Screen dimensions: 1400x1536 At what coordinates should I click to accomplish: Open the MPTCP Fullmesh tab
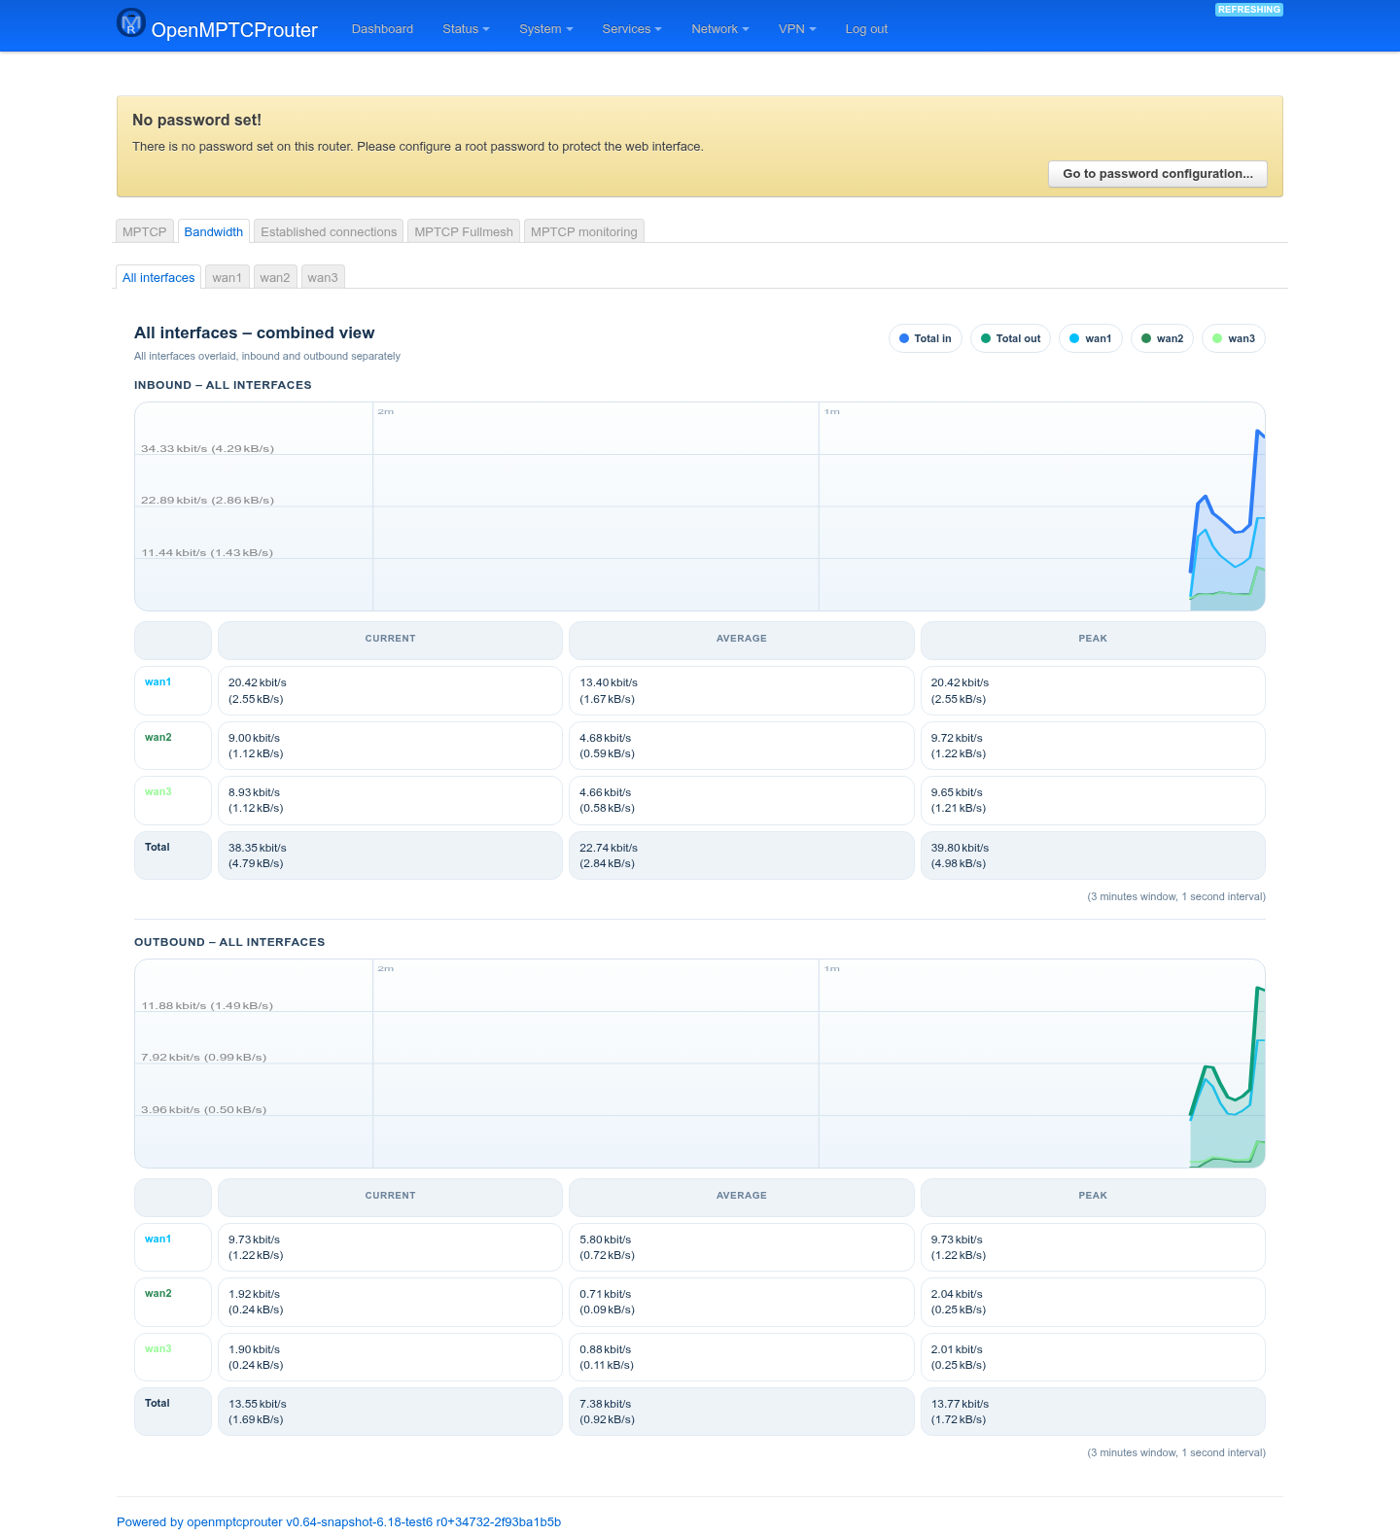pos(464,231)
